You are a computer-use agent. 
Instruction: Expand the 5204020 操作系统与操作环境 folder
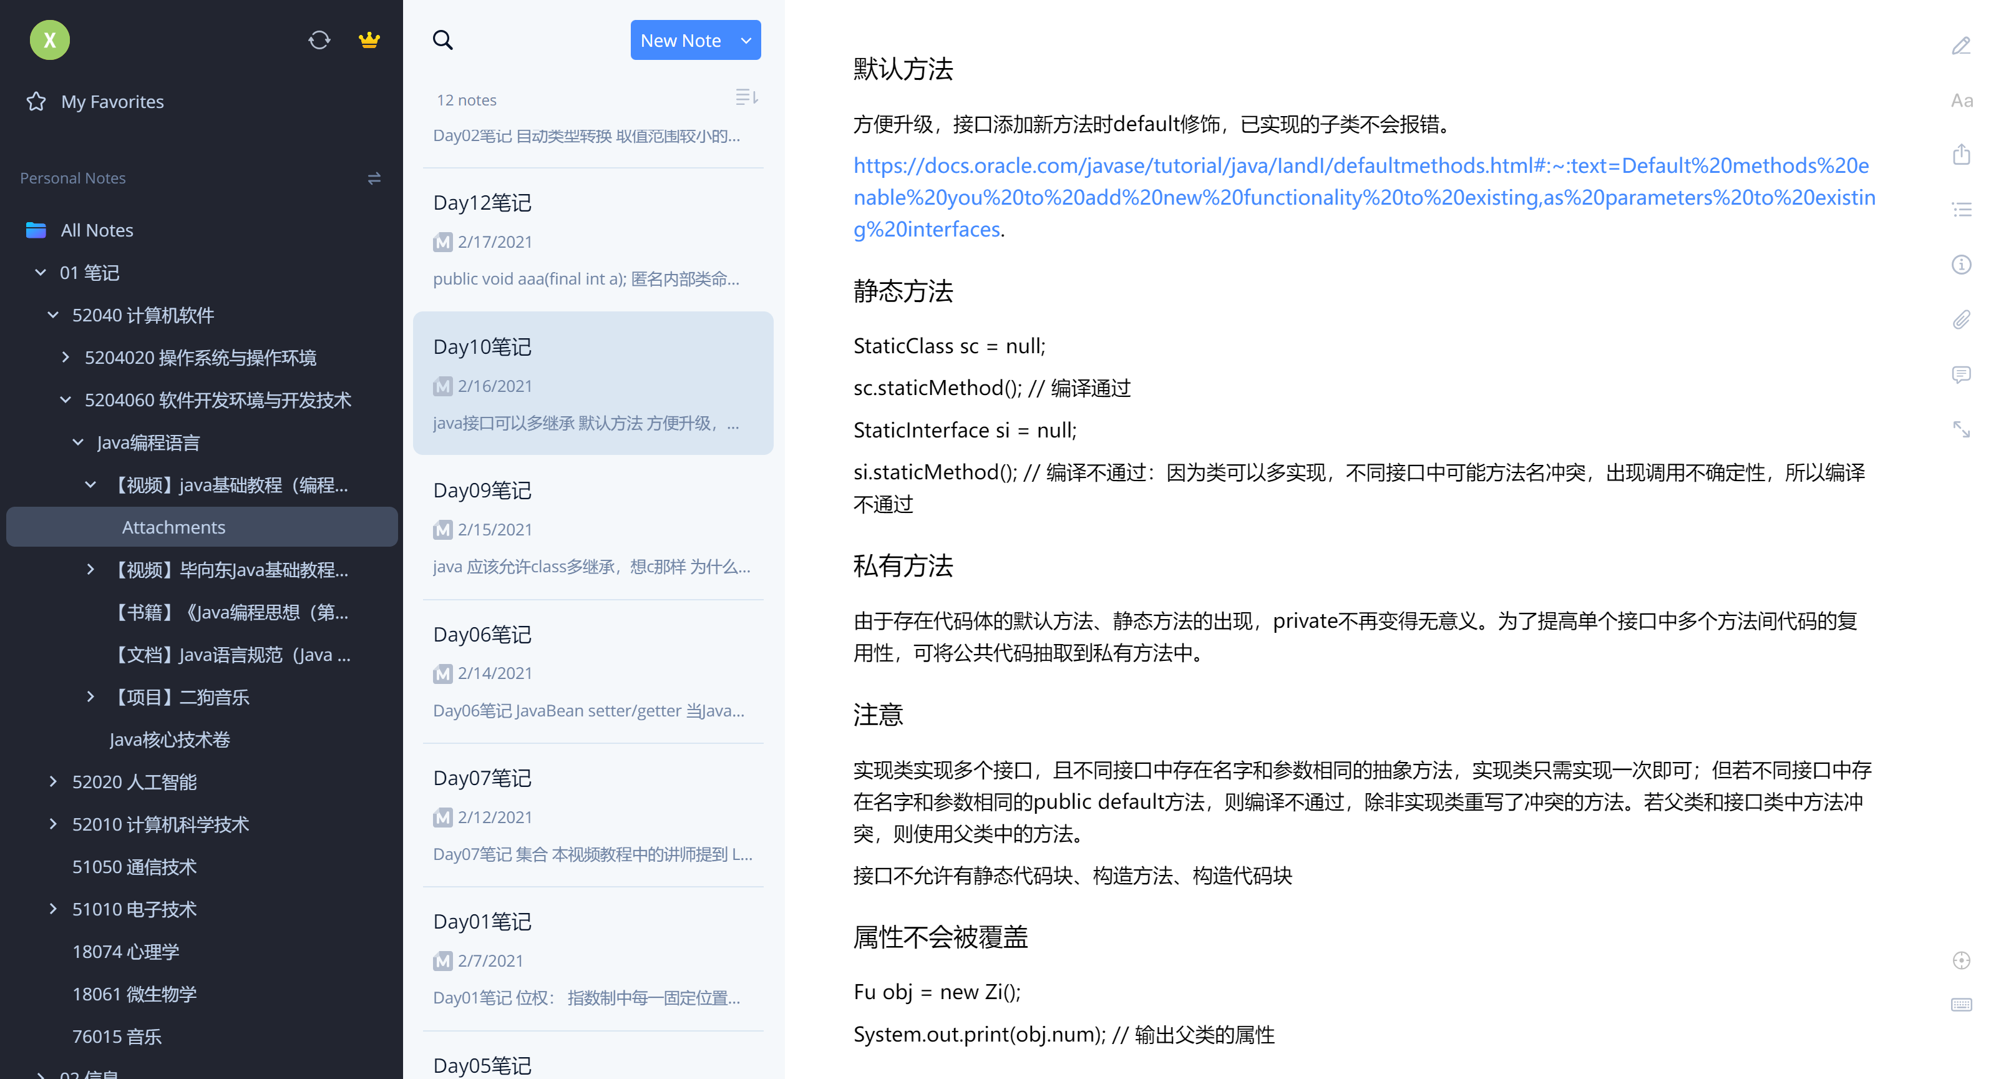click(66, 358)
